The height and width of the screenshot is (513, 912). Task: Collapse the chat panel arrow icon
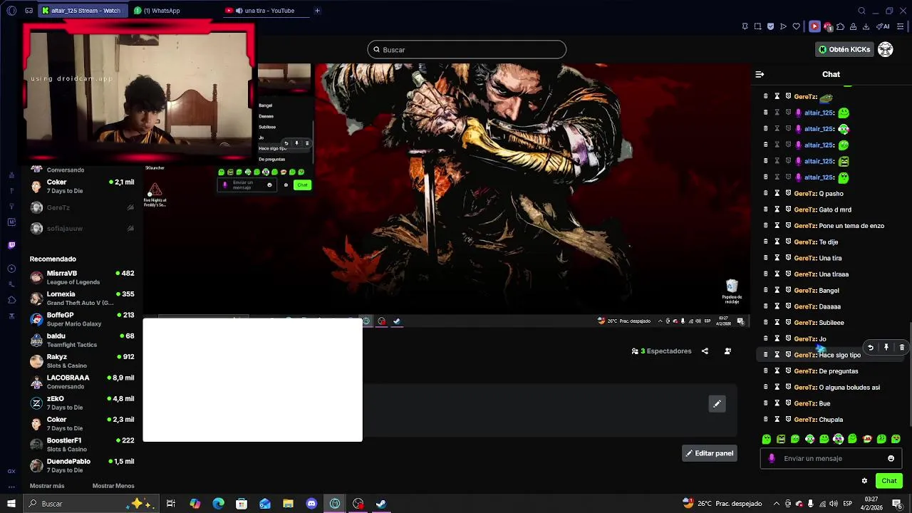tap(760, 74)
